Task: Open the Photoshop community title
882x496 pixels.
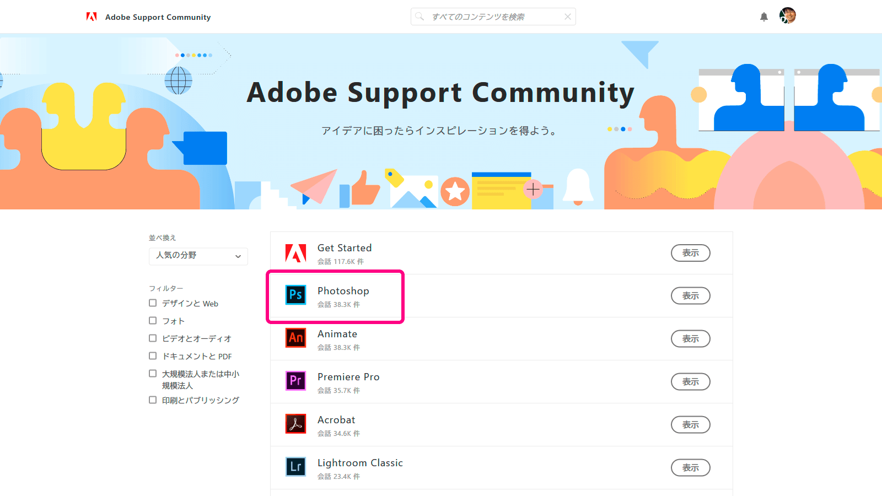Action: pyautogui.click(x=343, y=291)
